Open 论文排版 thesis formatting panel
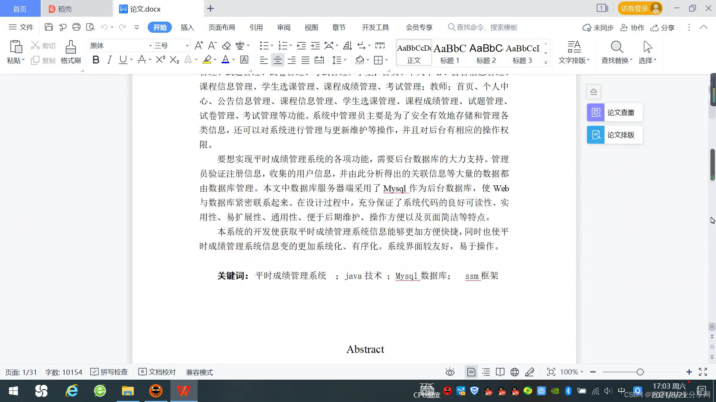This screenshot has height=402, width=716. click(x=615, y=135)
